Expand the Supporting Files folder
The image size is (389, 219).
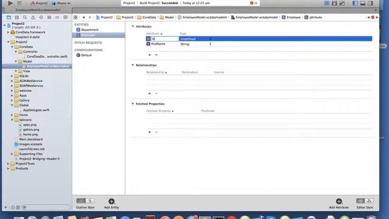tap(12, 154)
